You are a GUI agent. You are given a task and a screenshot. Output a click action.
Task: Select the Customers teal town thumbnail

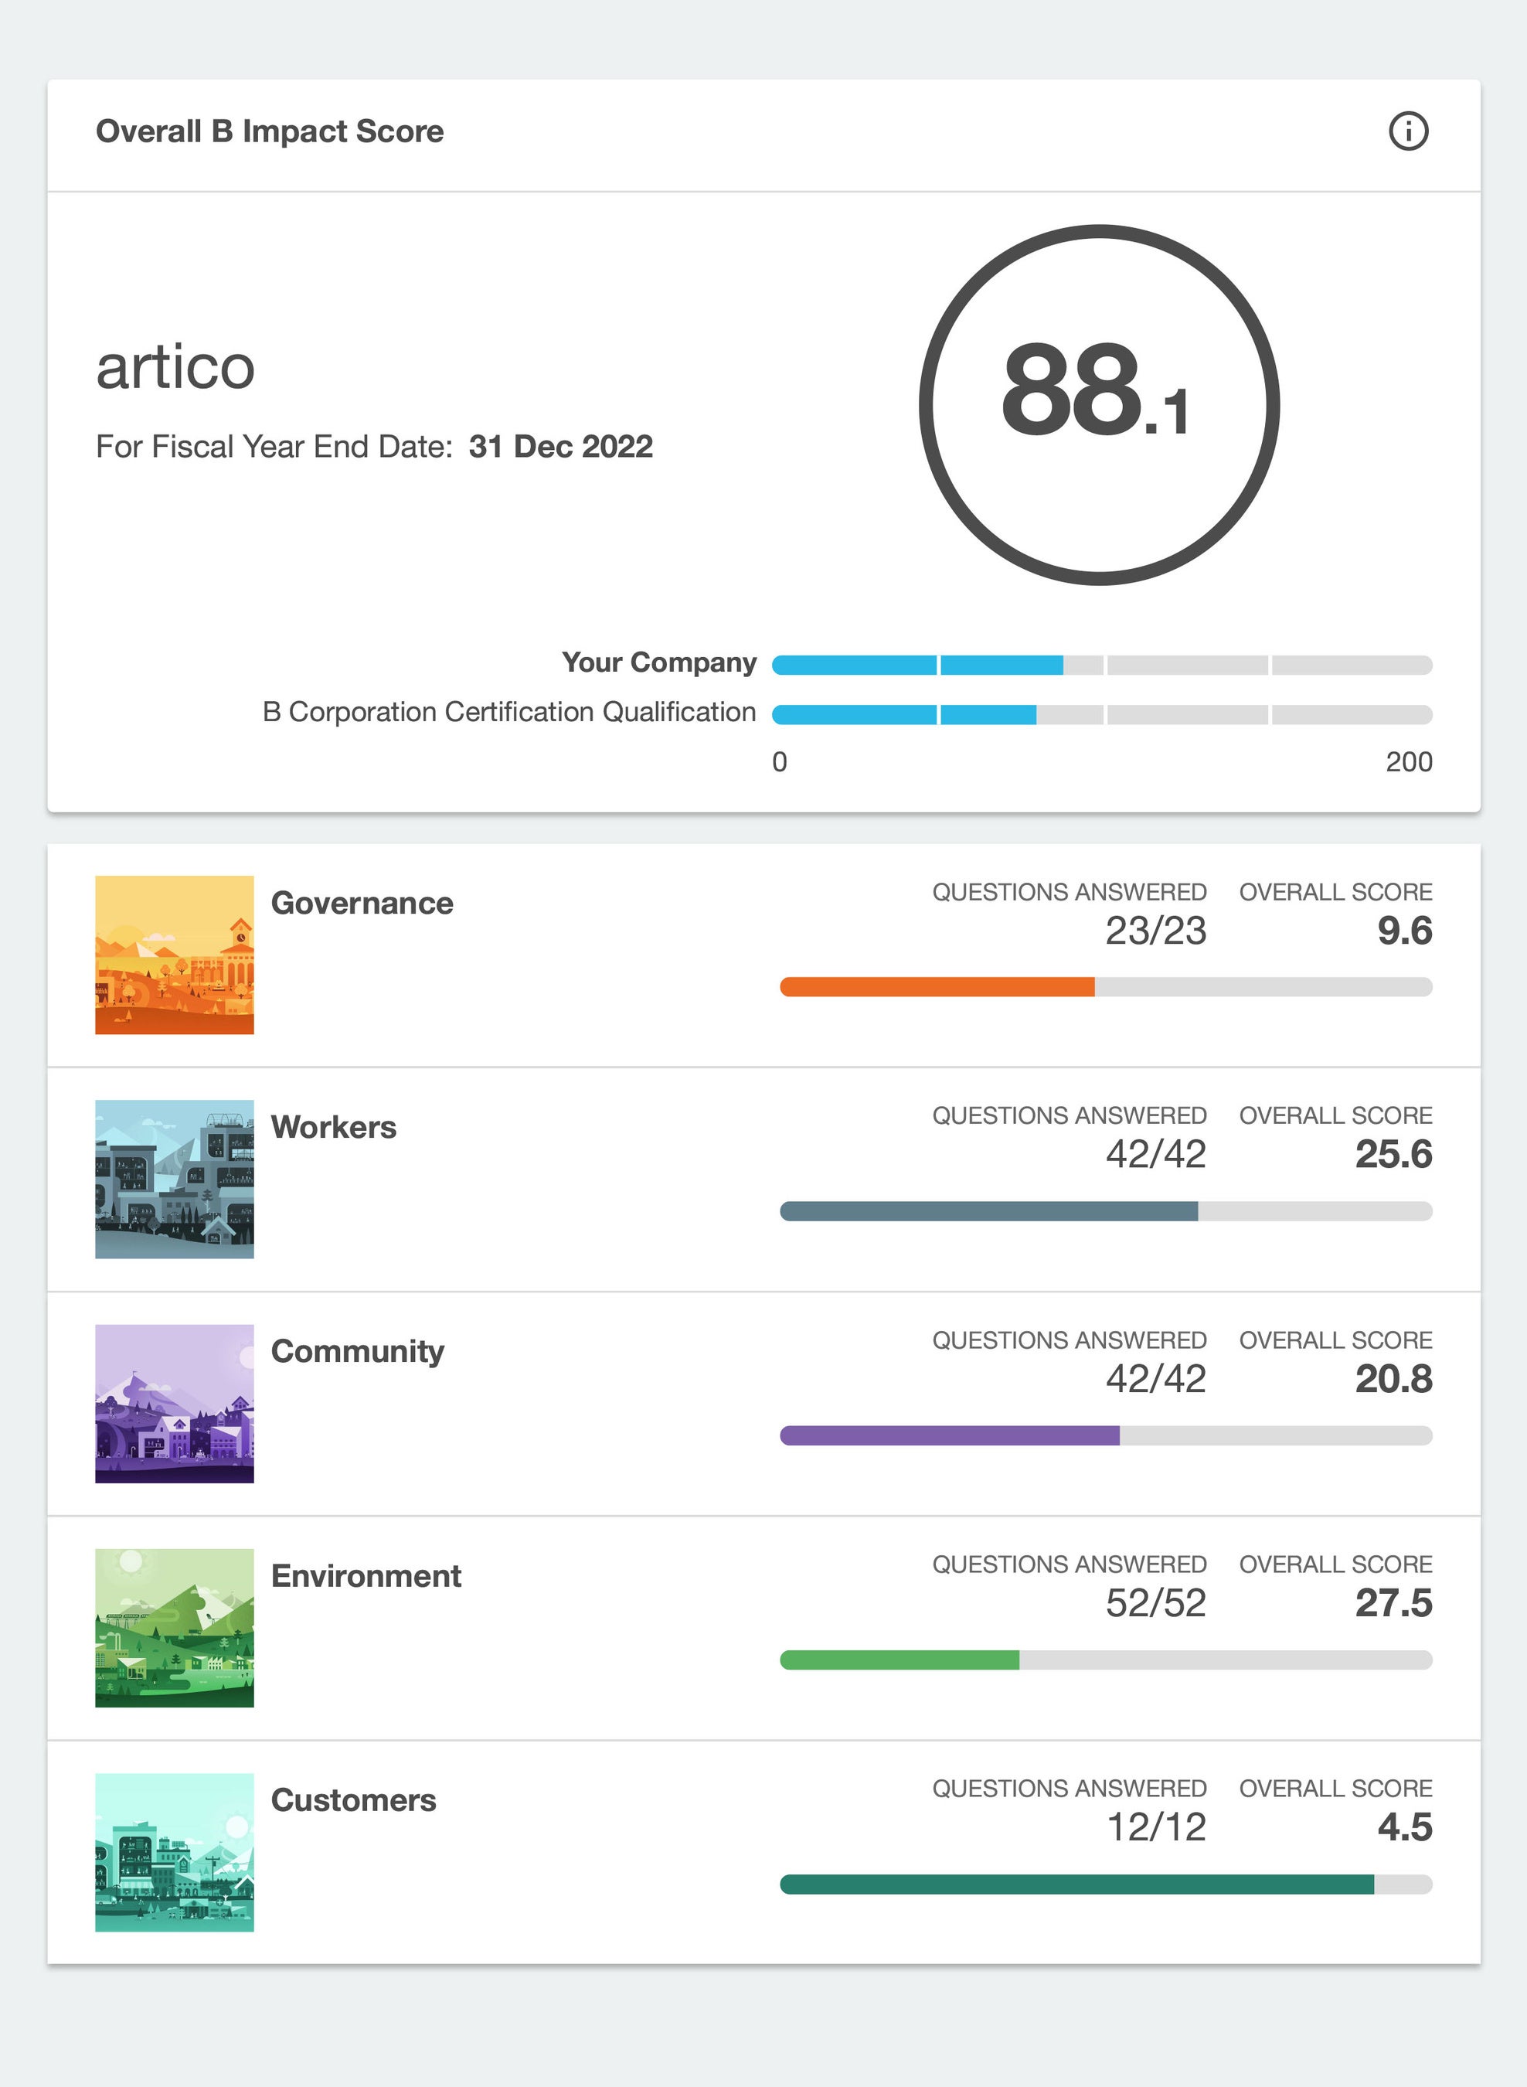pos(175,1851)
